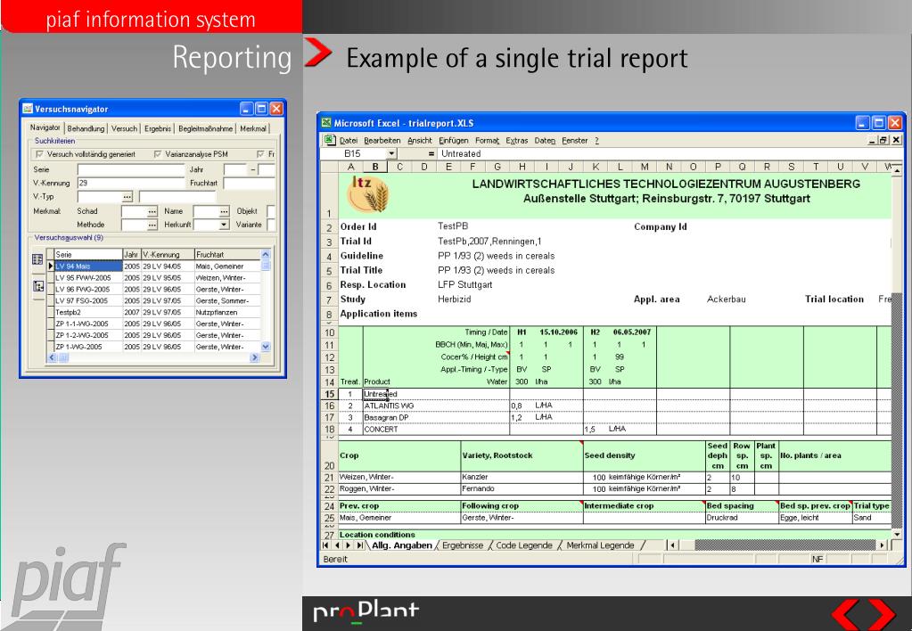Click Excel sheet horizontal scroll left arrow
Viewport: 912px width, 631px height.
pyautogui.click(x=673, y=545)
